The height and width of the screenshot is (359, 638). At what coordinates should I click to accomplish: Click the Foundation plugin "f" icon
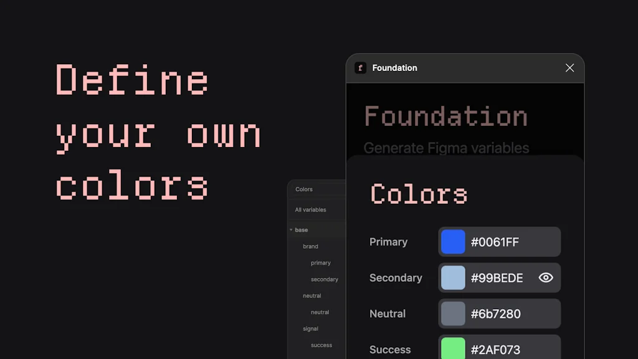[360, 68]
